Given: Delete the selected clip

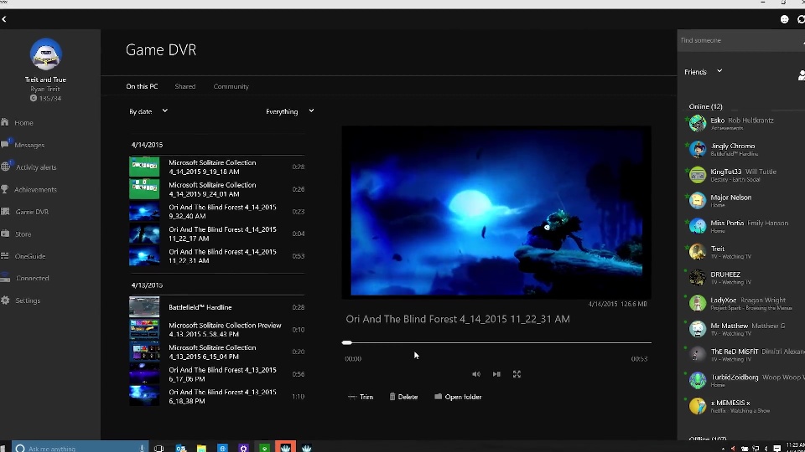Looking at the screenshot, I should click(403, 397).
